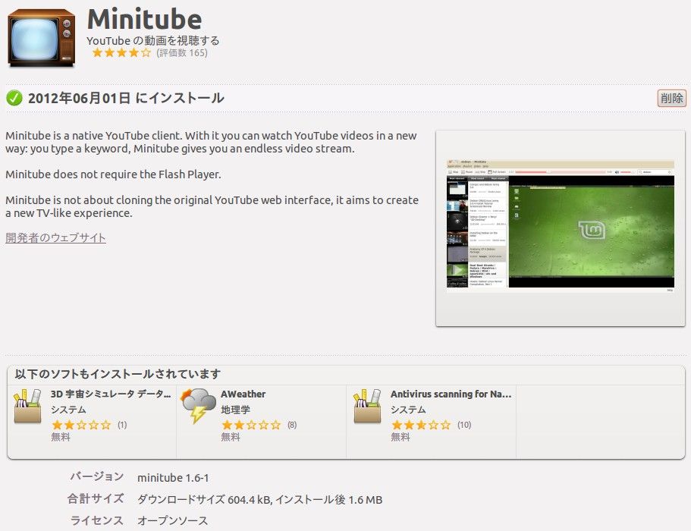Image resolution: width=691 pixels, height=531 pixels.
Task: Click the 3D 宇宙シミュレータ star rating
Action: pyautogui.click(x=81, y=425)
